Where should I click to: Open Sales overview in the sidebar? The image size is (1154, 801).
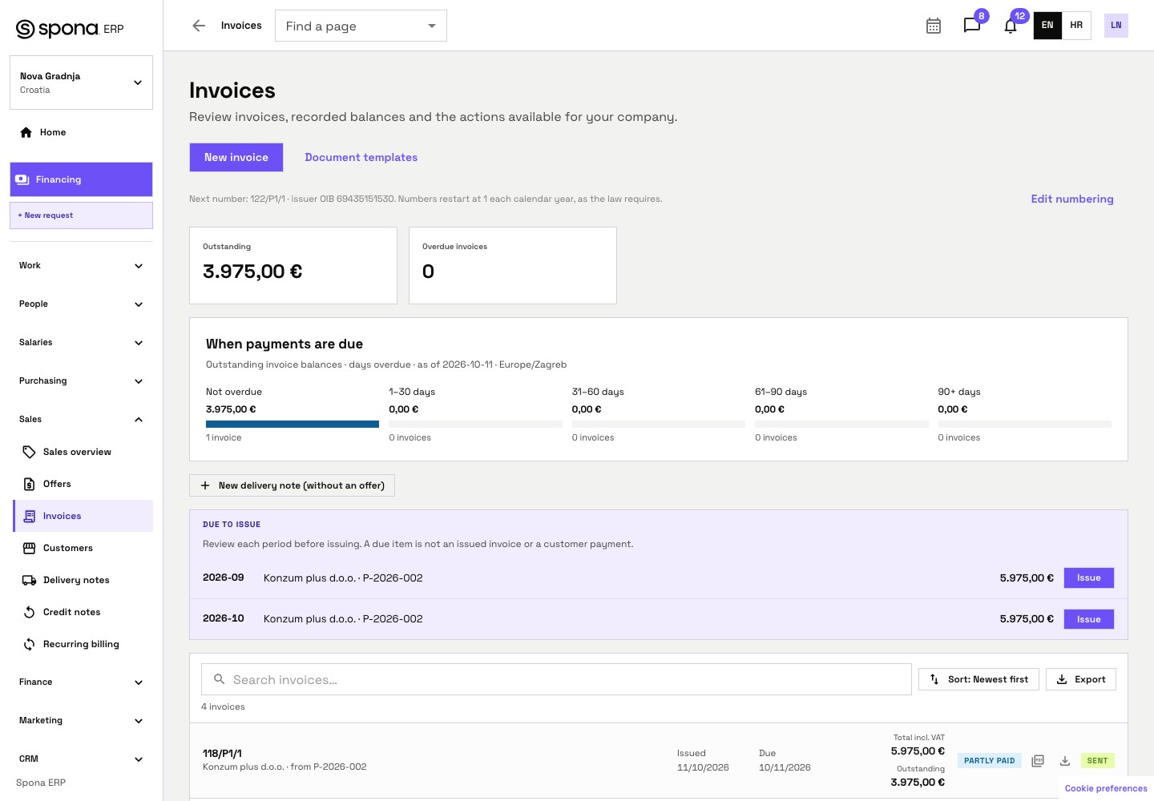[x=83, y=452]
